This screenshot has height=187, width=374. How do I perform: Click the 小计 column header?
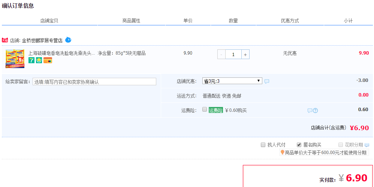pyautogui.click(x=348, y=21)
